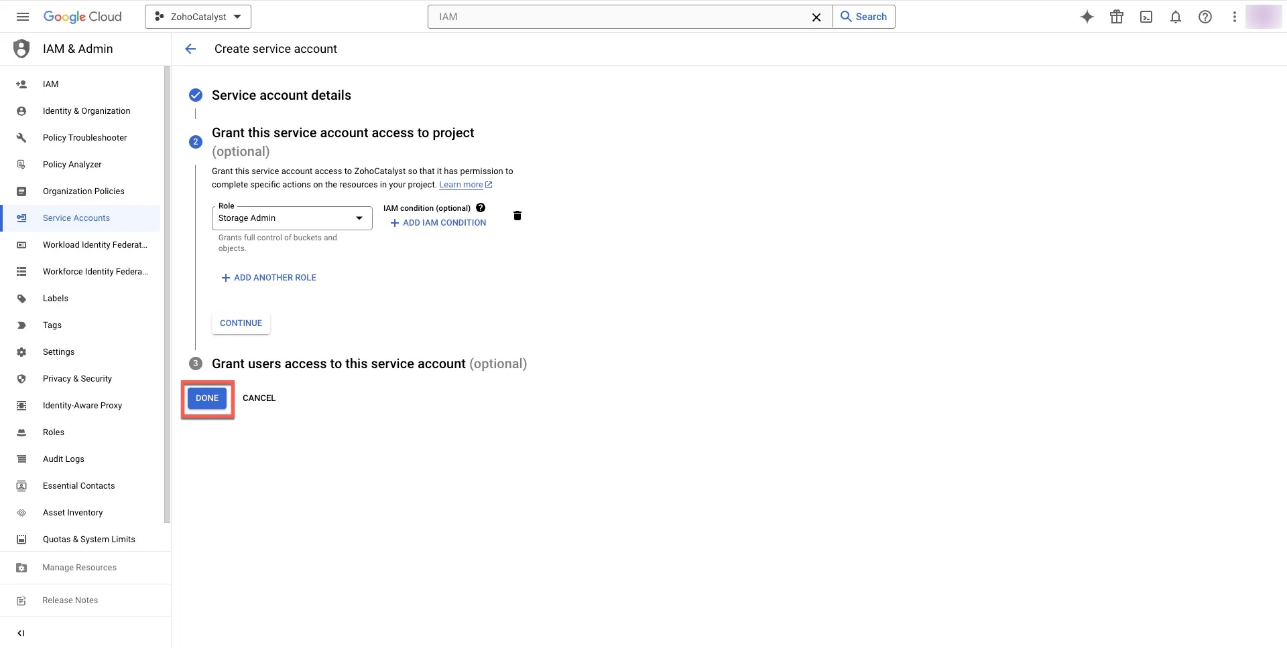Click the sidebar vertical scrollbar

[167, 295]
